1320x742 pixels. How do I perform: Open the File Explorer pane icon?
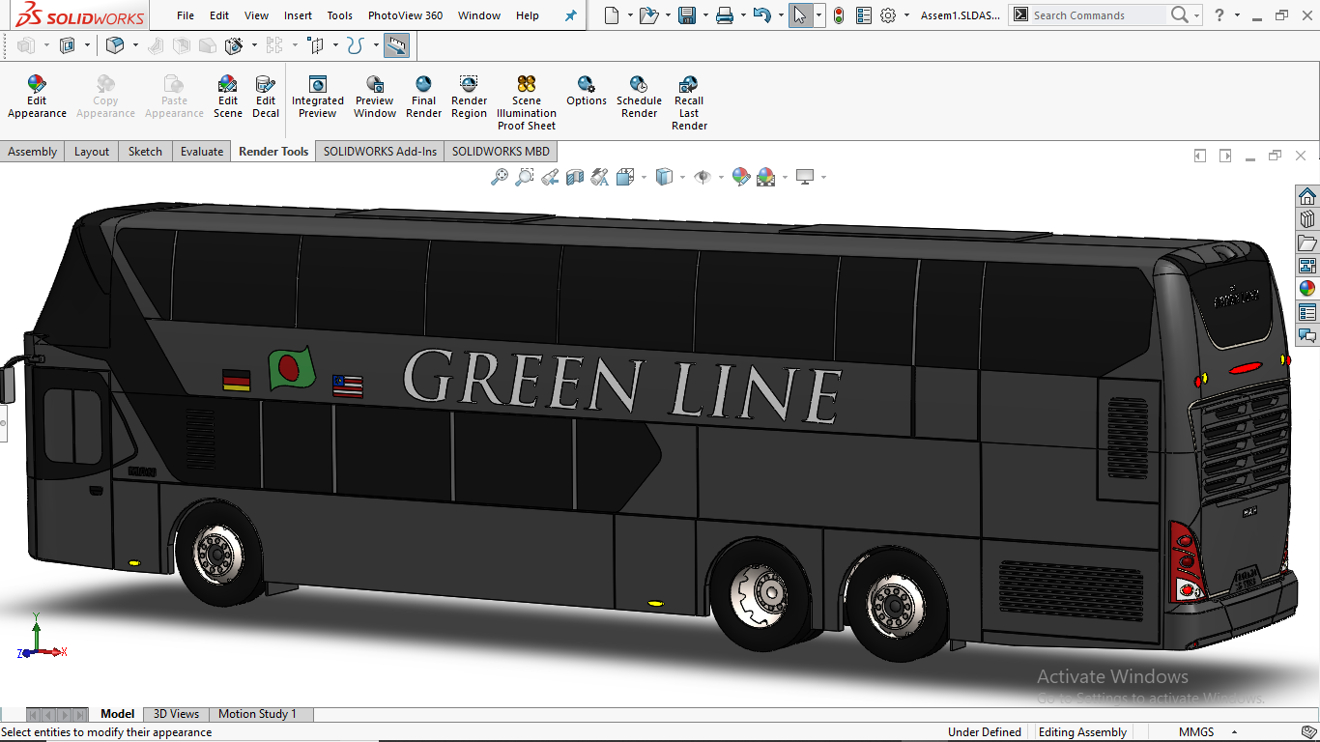pos(1307,243)
